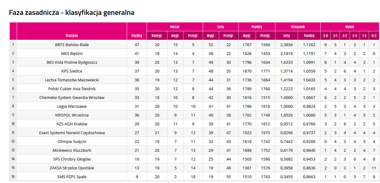Select the Rozegr. column header

pos(157,36)
